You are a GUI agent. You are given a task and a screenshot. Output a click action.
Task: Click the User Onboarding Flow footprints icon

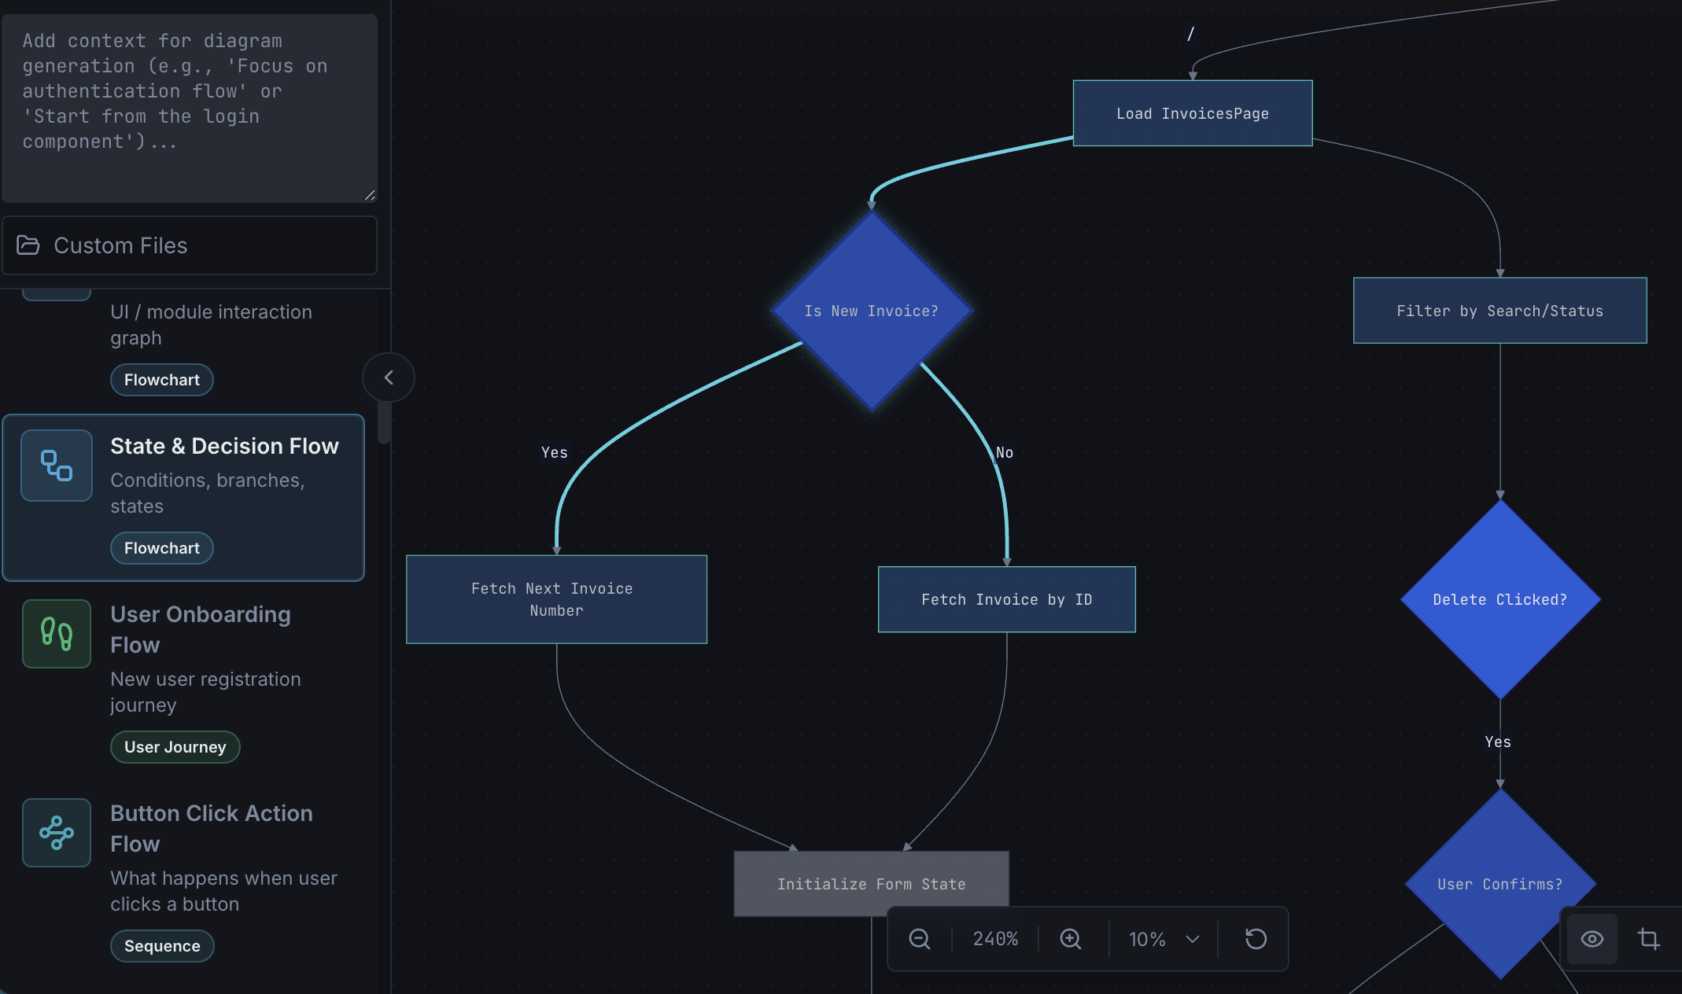coord(56,634)
